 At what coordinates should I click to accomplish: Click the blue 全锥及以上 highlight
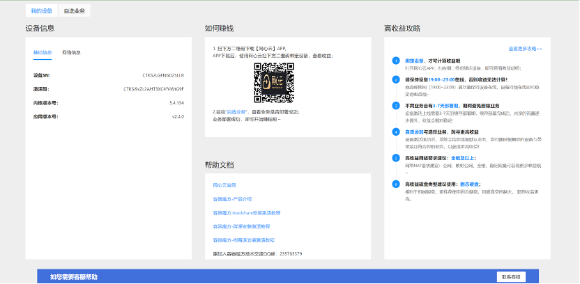click(x=462, y=158)
